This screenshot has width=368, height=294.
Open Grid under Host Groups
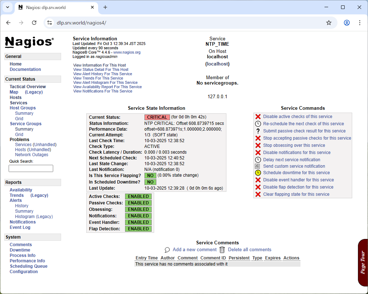[19, 119]
